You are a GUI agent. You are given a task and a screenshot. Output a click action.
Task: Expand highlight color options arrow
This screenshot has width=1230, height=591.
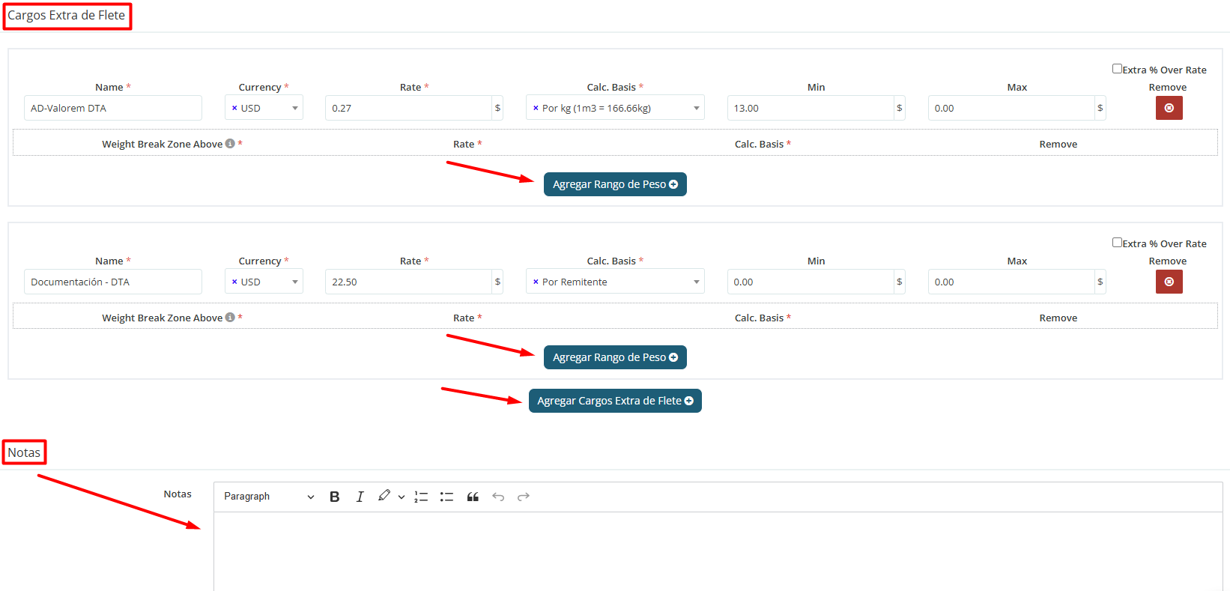click(x=402, y=497)
